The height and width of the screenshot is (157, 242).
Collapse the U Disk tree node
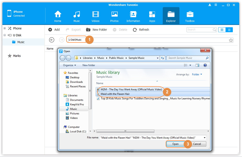pyautogui.click(x=5, y=35)
